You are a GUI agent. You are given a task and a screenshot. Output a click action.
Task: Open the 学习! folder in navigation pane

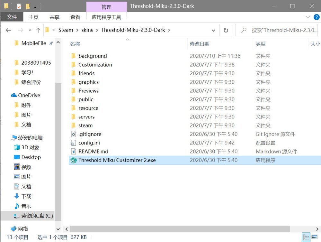(x=27, y=72)
